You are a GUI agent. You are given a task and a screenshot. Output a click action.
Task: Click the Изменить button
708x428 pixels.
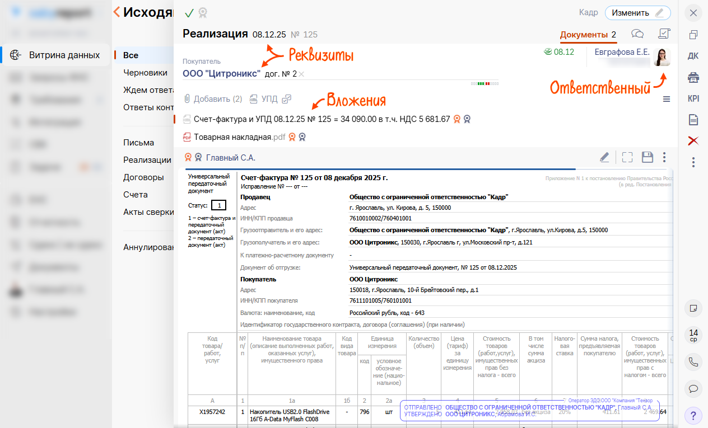point(637,12)
